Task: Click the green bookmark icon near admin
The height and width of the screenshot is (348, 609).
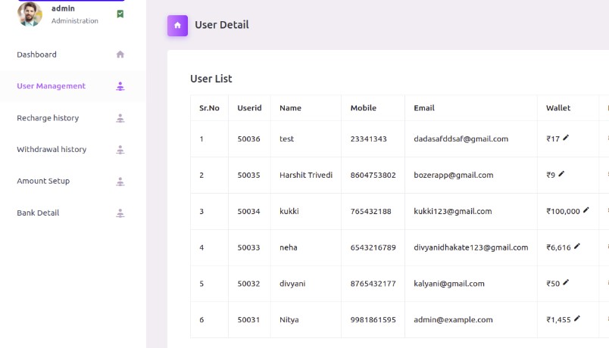Action: pyautogui.click(x=120, y=14)
